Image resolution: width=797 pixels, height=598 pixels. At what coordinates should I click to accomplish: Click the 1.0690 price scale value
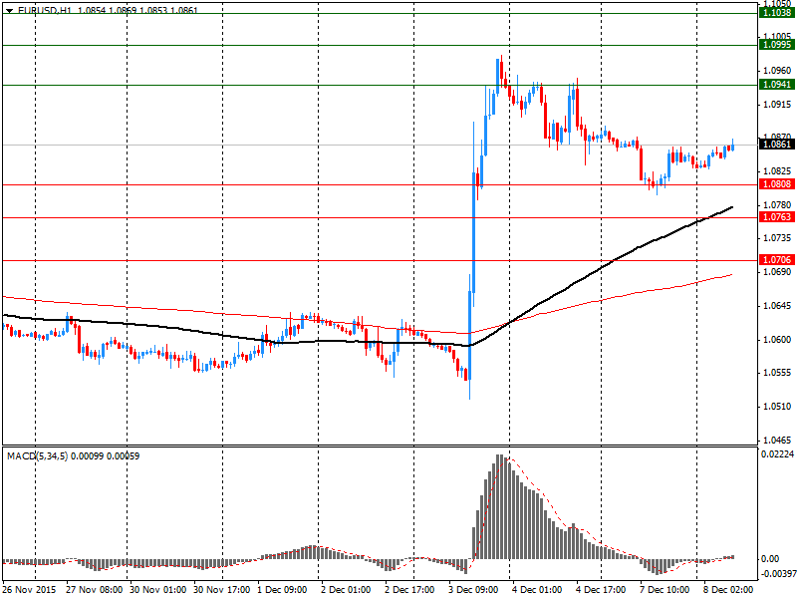(x=777, y=272)
